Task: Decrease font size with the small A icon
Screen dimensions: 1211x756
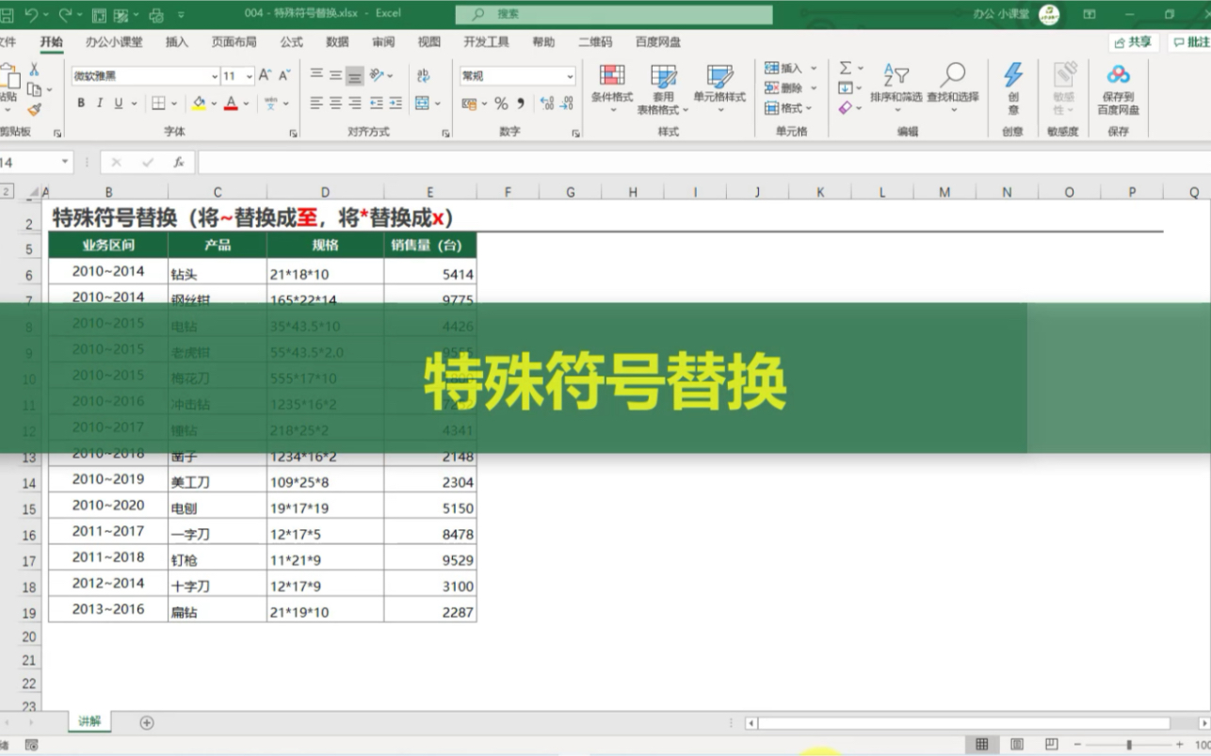Action: click(285, 75)
